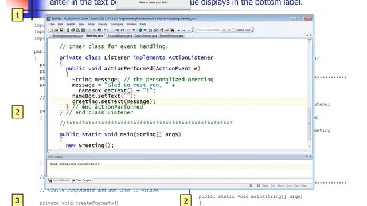Screen dimensions: 367x206
Task: Close the Tool Output panel
Action: coord(310,156)
